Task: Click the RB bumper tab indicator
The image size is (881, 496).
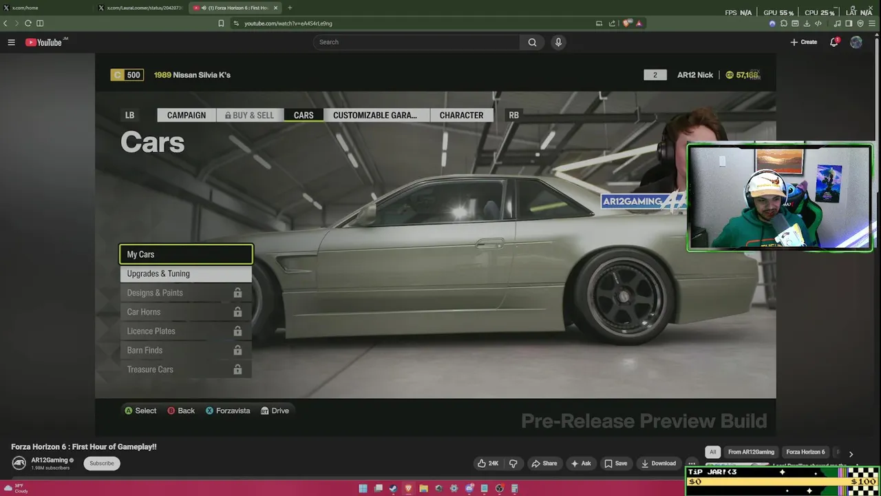Action: pyautogui.click(x=513, y=115)
